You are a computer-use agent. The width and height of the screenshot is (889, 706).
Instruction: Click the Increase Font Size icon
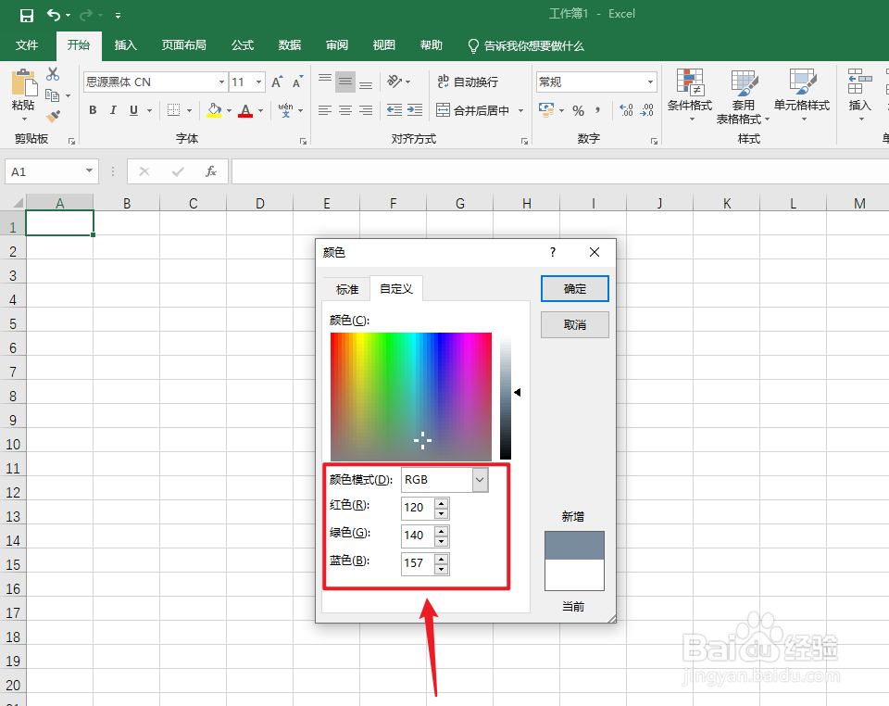[277, 82]
